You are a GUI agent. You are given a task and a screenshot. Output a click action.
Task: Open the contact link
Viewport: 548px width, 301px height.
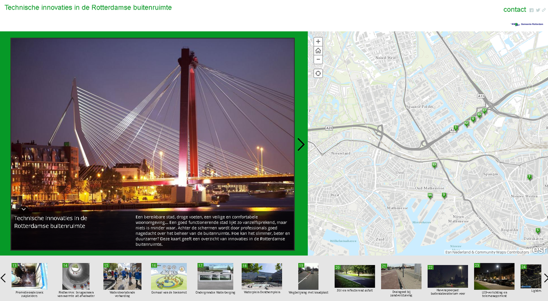click(x=515, y=10)
